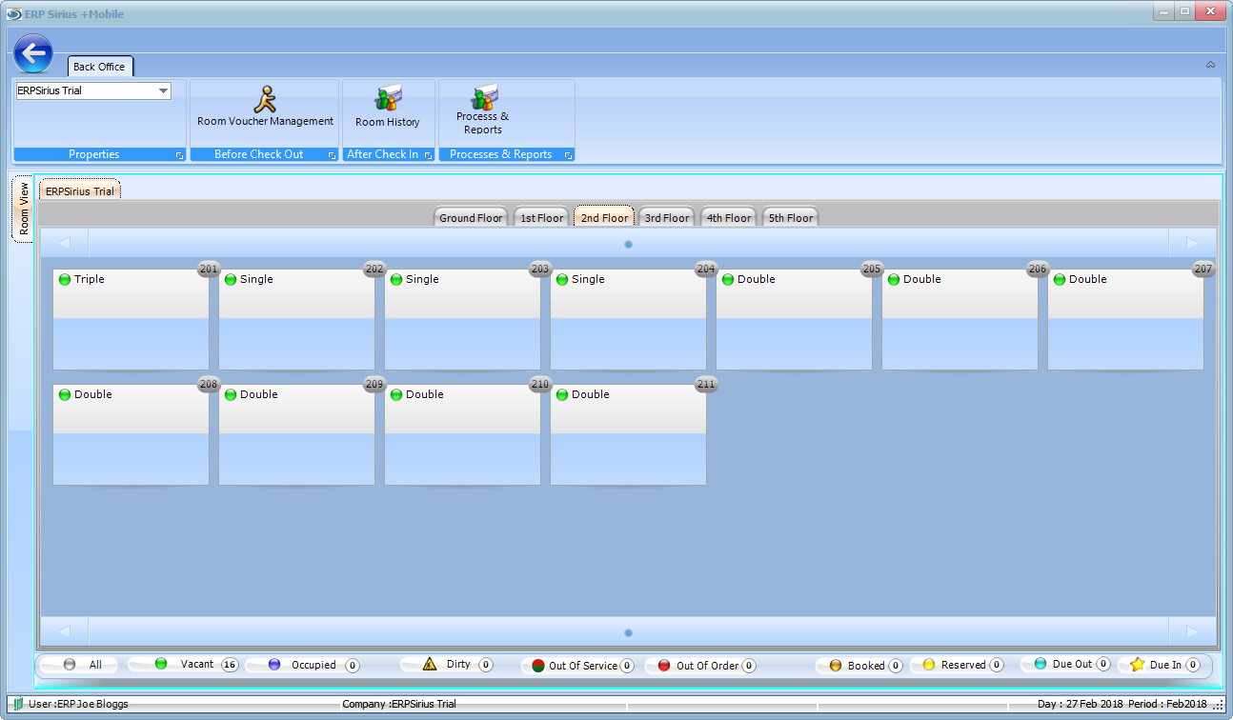
Task: Select room 205 Double card
Action: [x=794, y=319]
